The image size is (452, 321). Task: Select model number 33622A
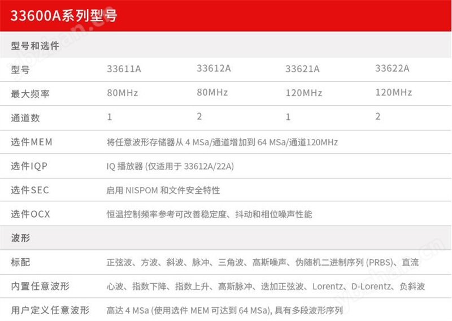click(x=392, y=68)
